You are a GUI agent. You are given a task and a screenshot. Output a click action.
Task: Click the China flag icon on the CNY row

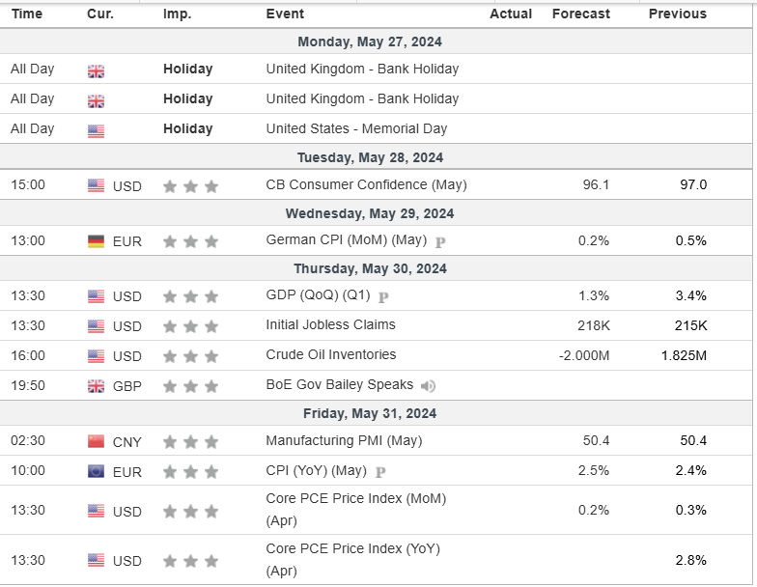97,442
